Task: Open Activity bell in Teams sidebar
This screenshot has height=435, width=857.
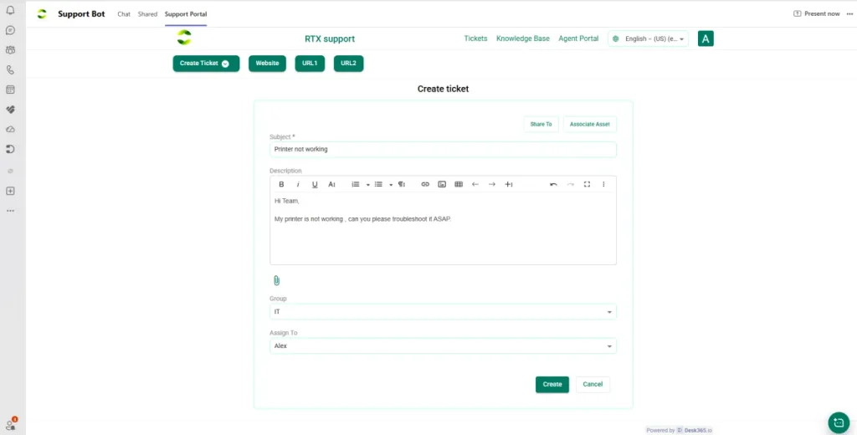Action: [10, 10]
